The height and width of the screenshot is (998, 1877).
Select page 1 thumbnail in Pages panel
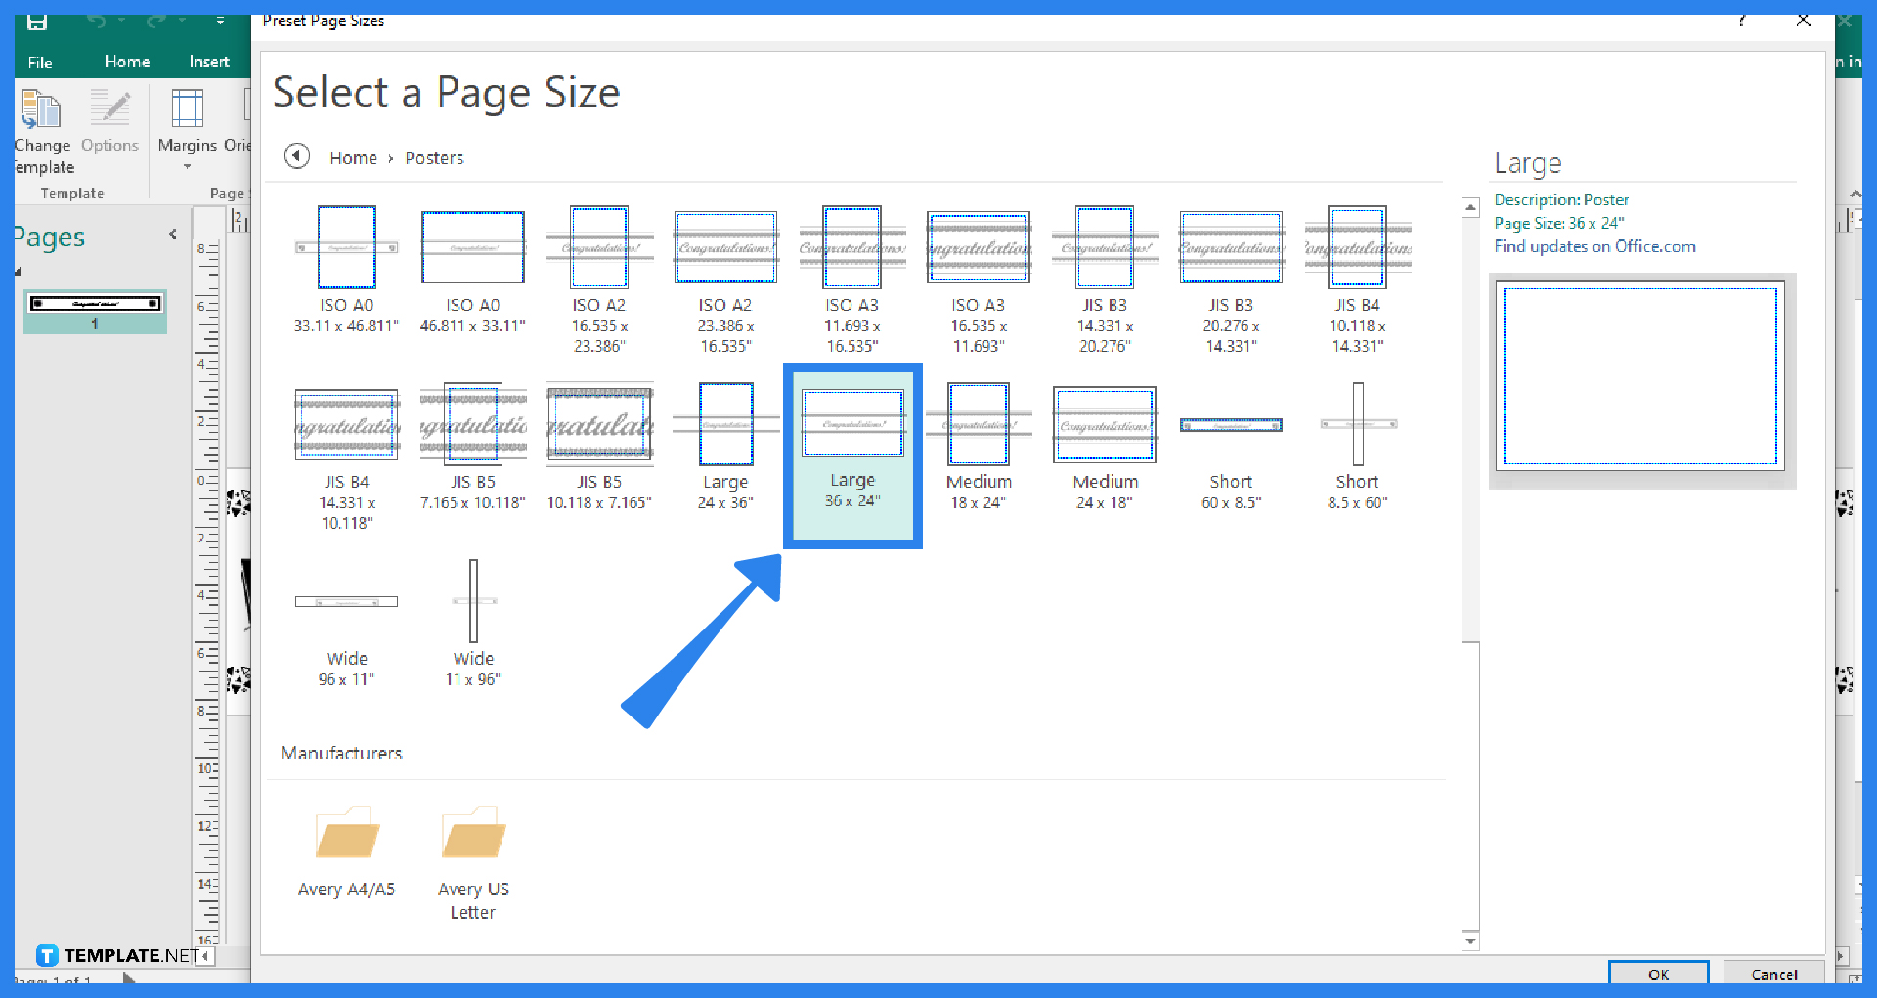click(95, 311)
